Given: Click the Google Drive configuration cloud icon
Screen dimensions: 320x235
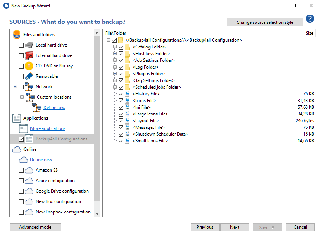Looking at the screenshot, I should [29, 191].
